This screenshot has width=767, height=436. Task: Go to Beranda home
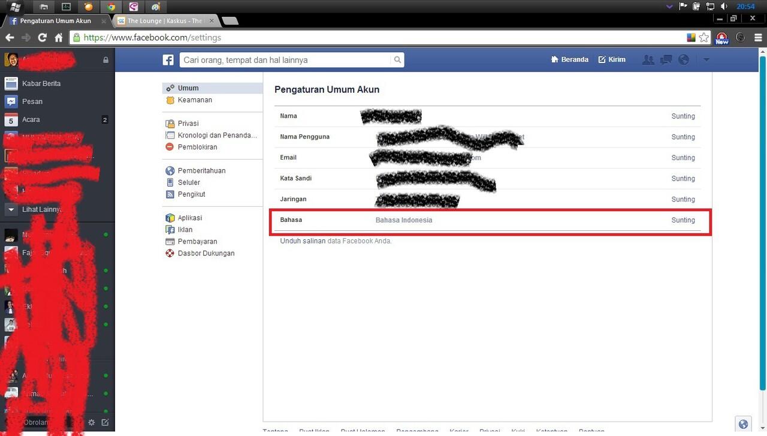coord(570,59)
